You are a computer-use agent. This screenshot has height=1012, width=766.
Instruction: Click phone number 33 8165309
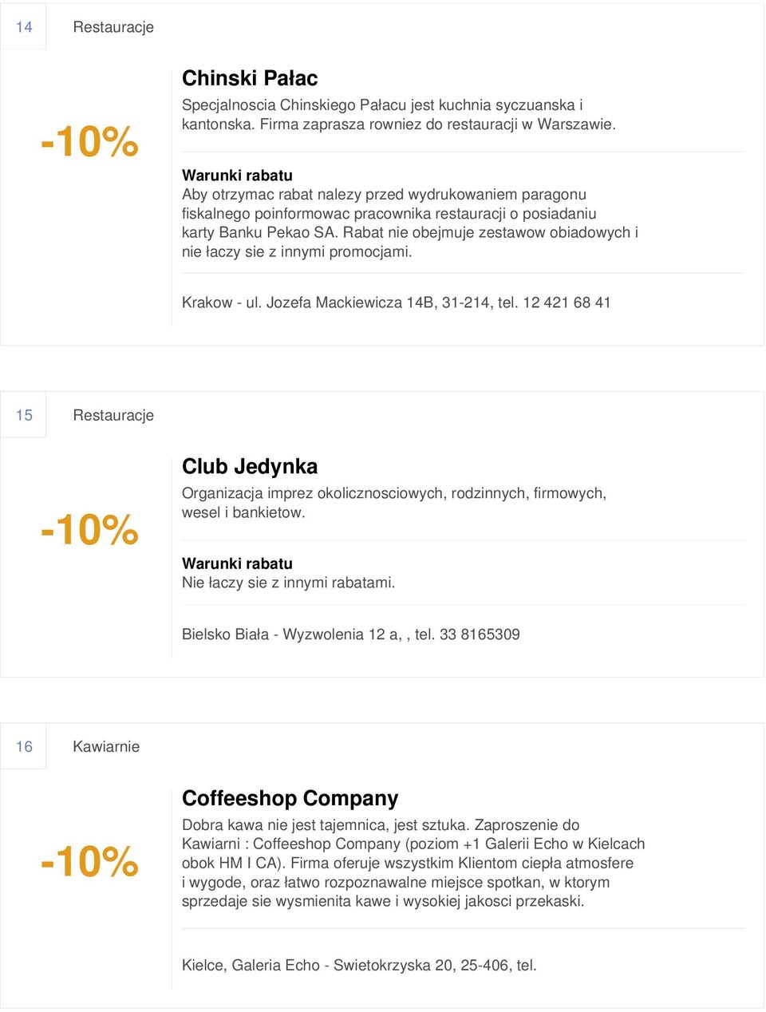coord(480,634)
